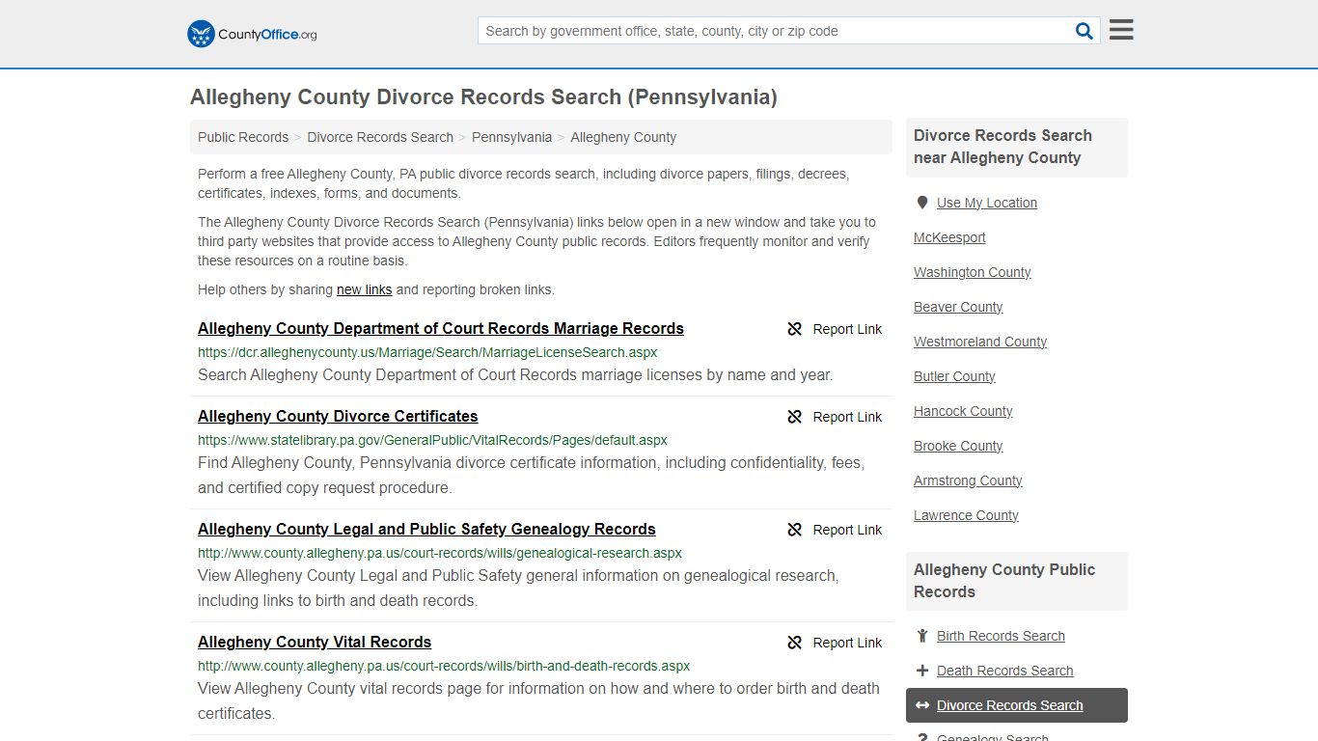This screenshot has height=741, width=1318.
Task: Open Allegheny County Vital Records link
Action: coord(315,642)
